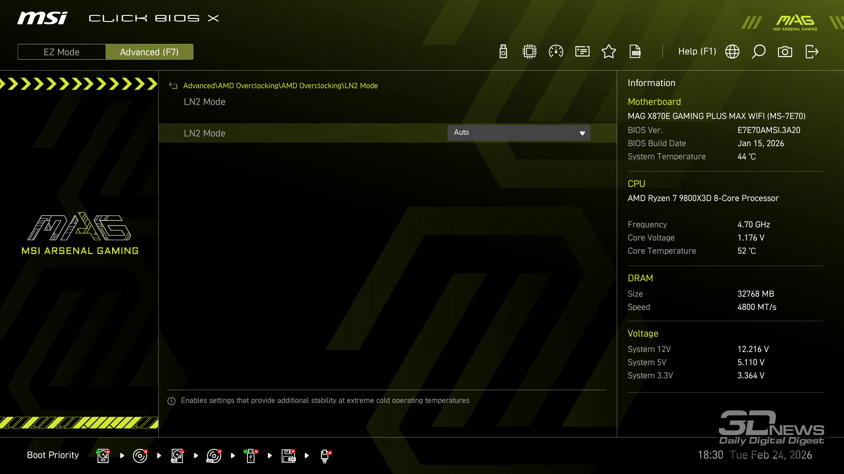Switch to EZ Mode
The image size is (844, 474).
tap(62, 52)
